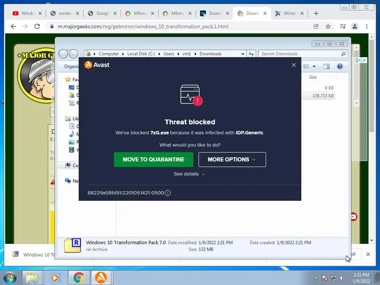Select Users in Explorer breadcrumb
This screenshot has width=380, height=285.
(x=169, y=54)
